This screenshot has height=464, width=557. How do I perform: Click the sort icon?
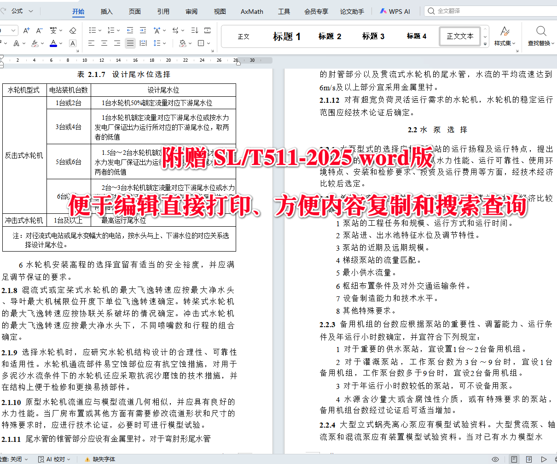tap(194, 30)
